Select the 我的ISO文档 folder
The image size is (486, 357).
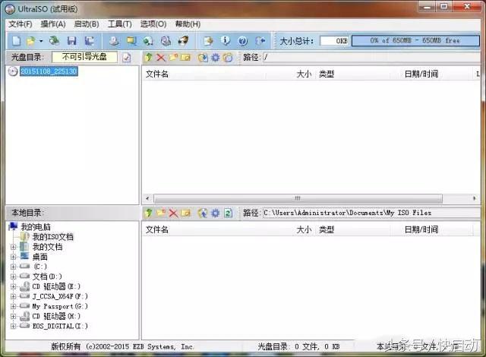(x=52, y=237)
